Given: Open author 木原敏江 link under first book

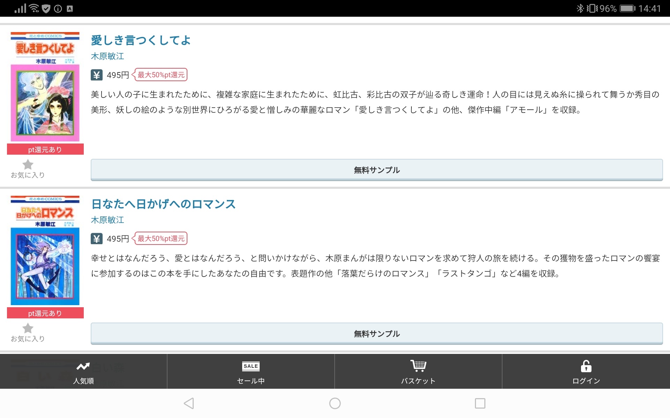Looking at the screenshot, I should pos(107,56).
